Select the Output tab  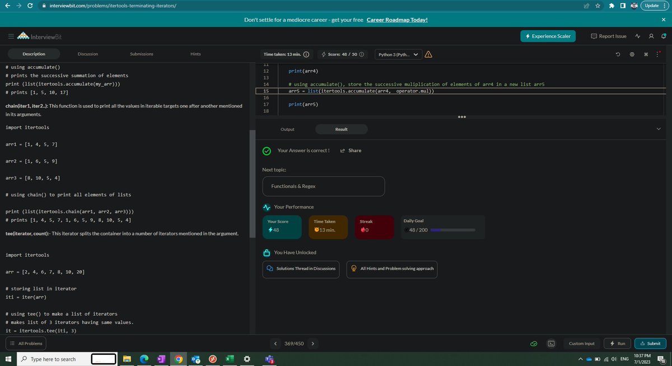tap(287, 129)
